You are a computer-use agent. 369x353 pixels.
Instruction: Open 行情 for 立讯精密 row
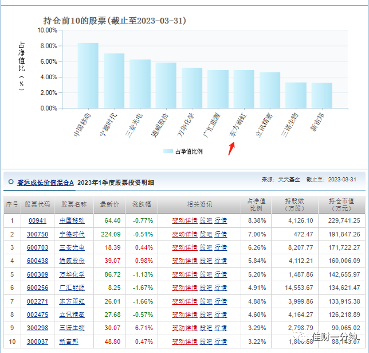coord(221,315)
